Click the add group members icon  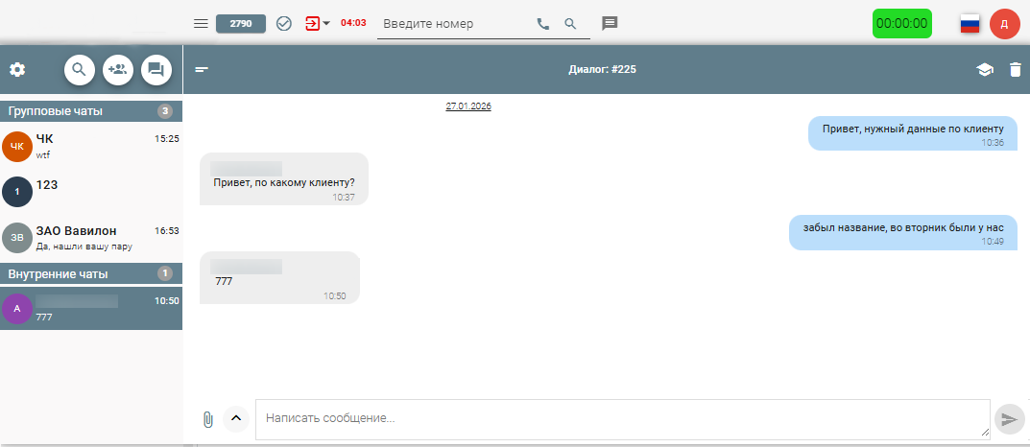coord(118,69)
